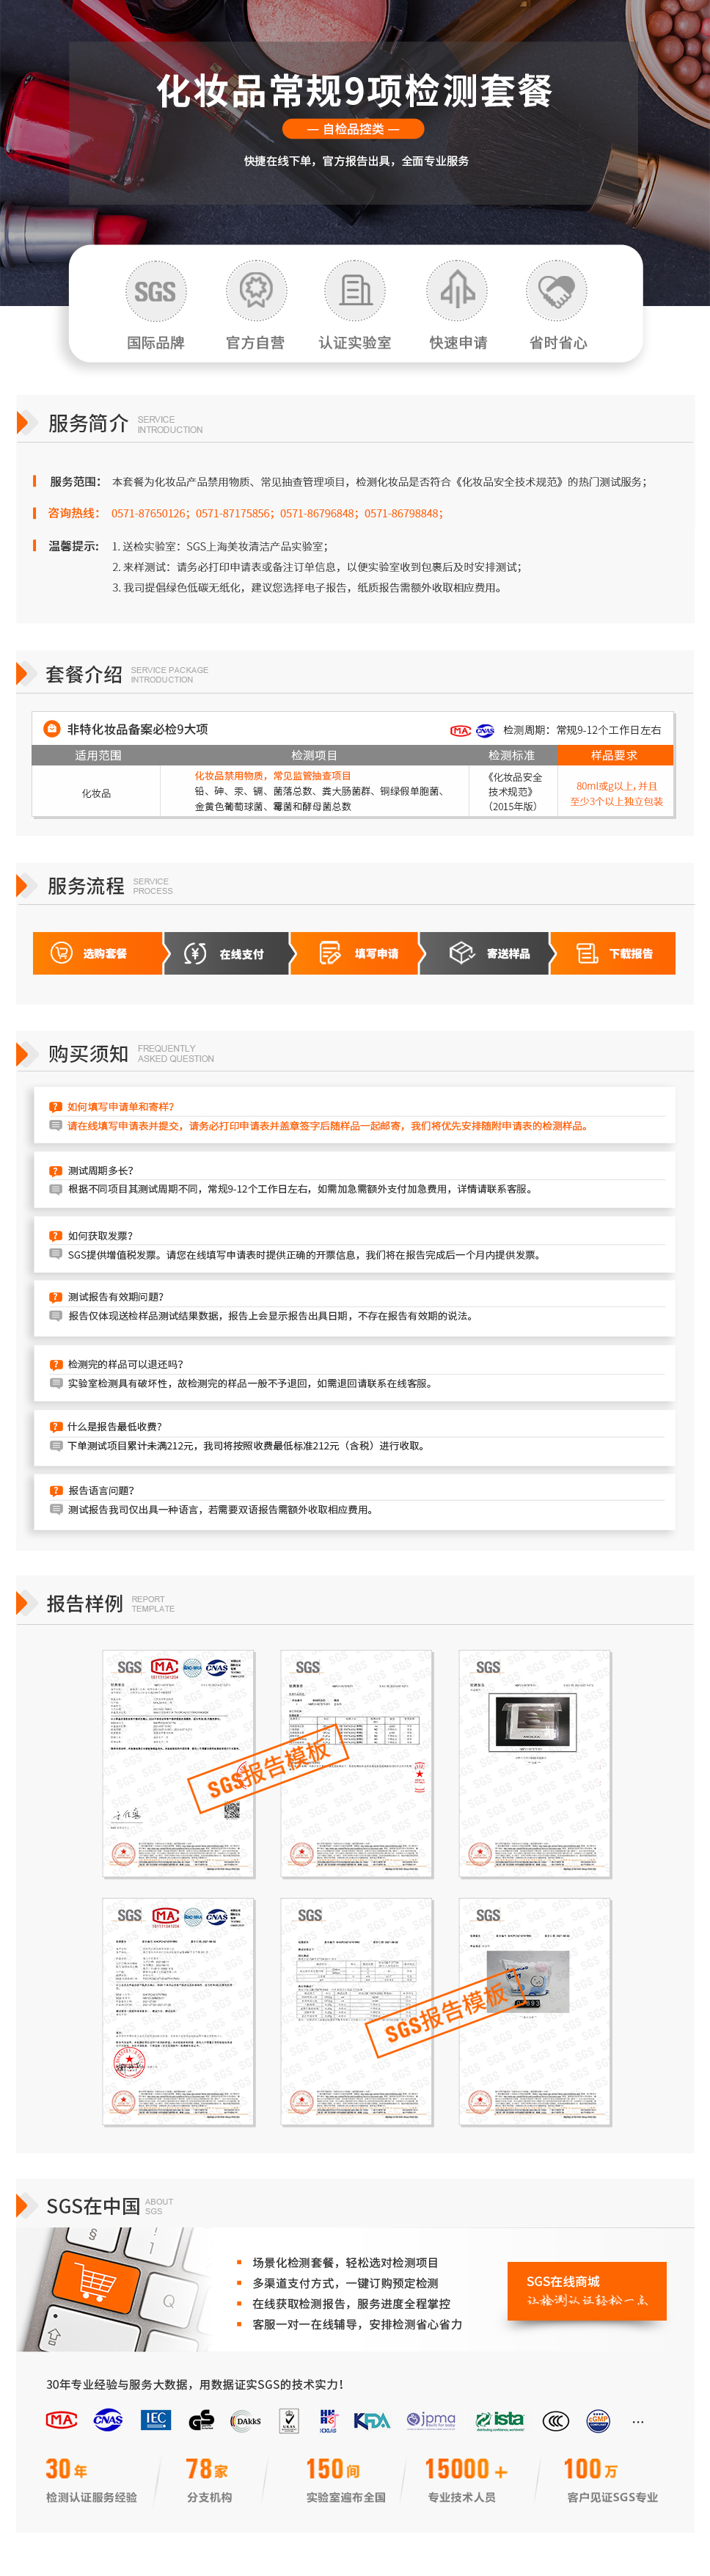Click the 100万 客户见证SGS专业 statistic
The image size is (710, 2576).
click(x=612, y=2482)
